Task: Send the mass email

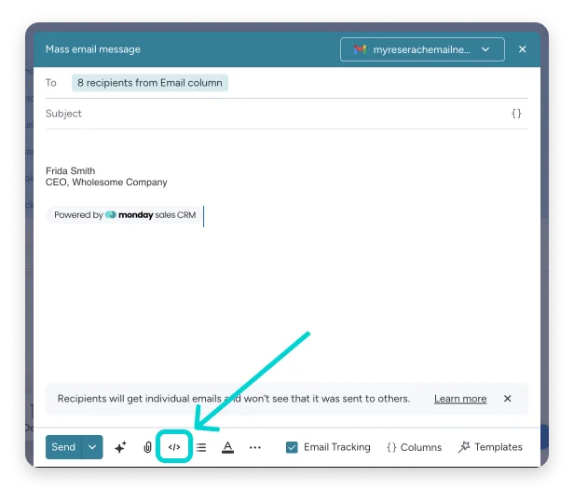Action: (63, 447)
